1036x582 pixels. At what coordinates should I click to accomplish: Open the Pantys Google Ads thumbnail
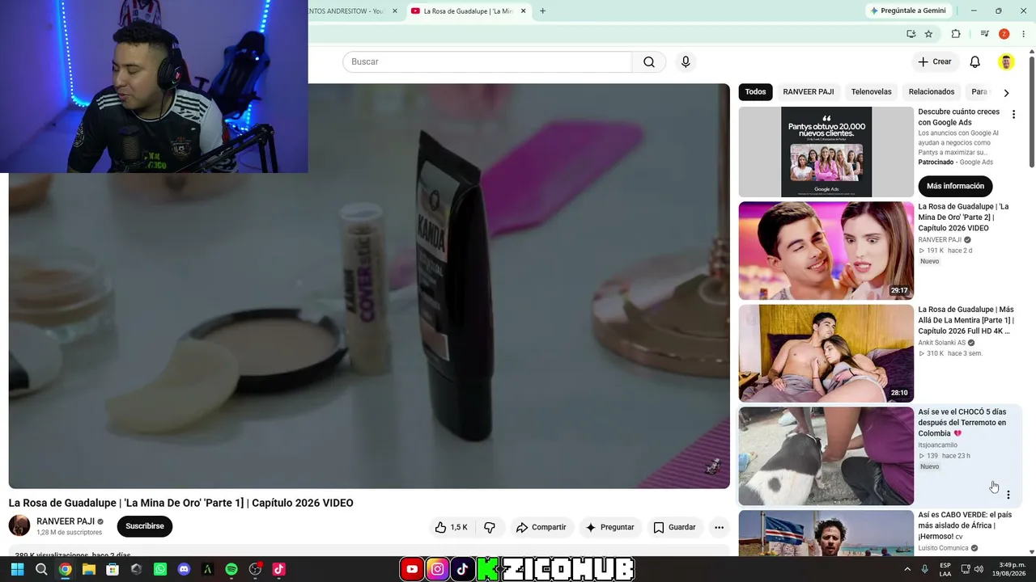tap(826, 152)
